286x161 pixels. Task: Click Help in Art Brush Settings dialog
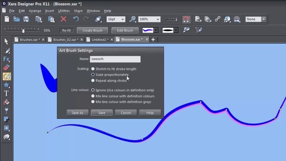tap(150, 113)
